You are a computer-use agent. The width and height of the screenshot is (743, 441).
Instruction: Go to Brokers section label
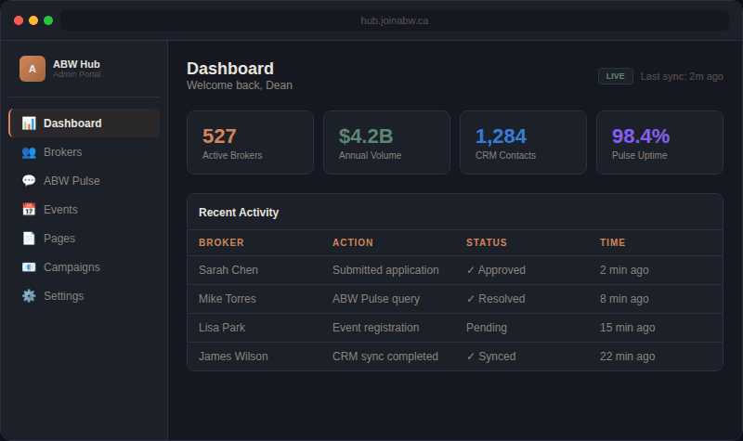(x=62, y=152)
